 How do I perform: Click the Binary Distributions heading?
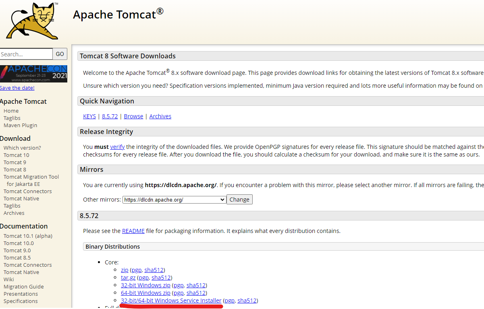pos(112,247)
